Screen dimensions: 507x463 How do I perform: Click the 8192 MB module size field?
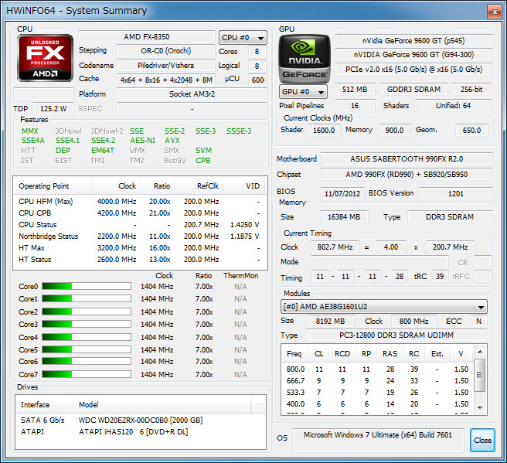[x=330, y=322]
